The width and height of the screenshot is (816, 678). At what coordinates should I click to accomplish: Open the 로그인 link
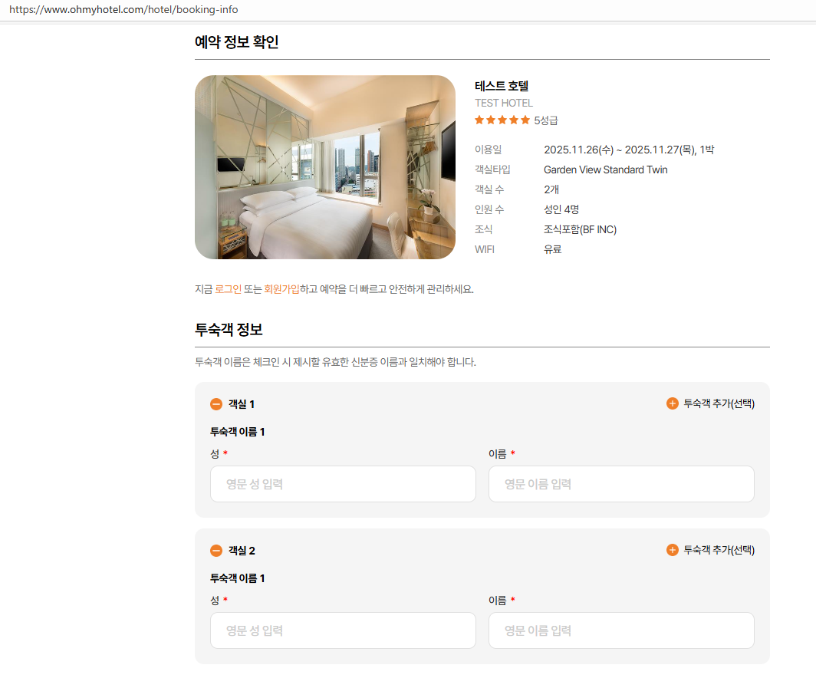click(228, 289)
